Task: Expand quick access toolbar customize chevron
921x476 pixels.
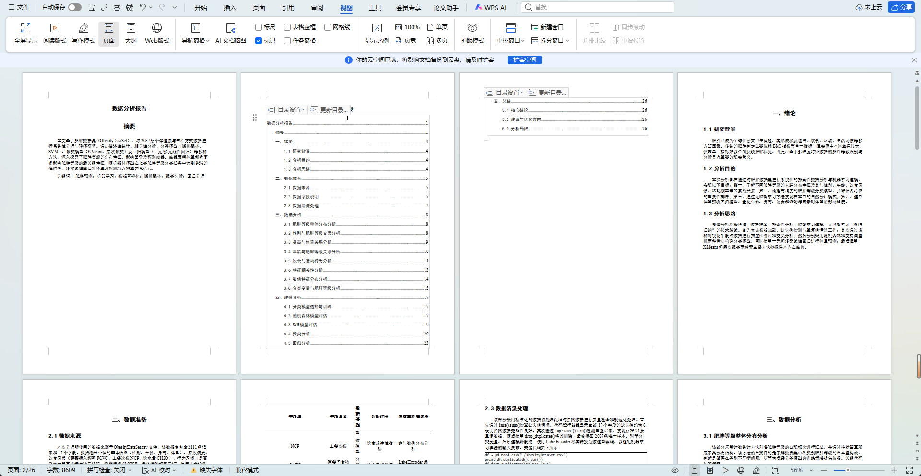Action: point(175,7)
